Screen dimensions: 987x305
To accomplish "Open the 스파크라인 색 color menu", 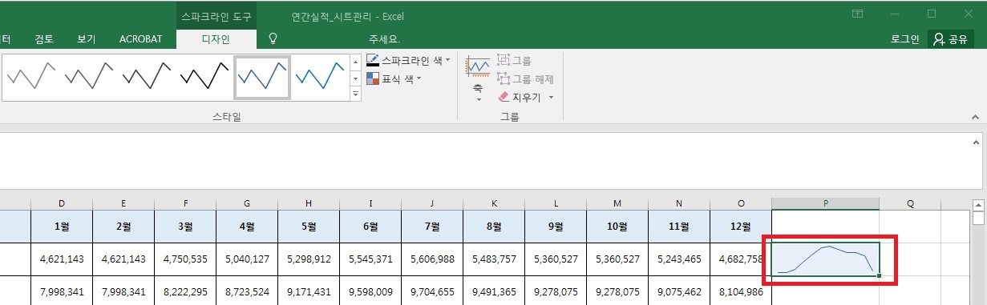I will (x=408, y=60).
